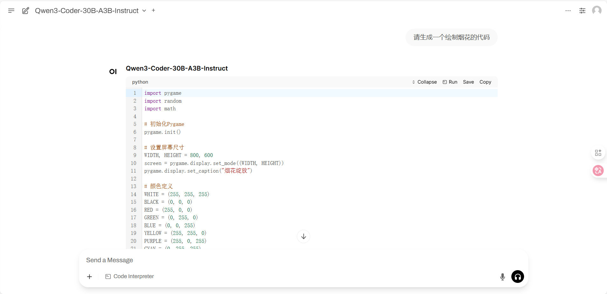Click the '# 设置屏幕尺寸' comment line
The width and height of the screenshot is (607, 294).
click(164, 147)
